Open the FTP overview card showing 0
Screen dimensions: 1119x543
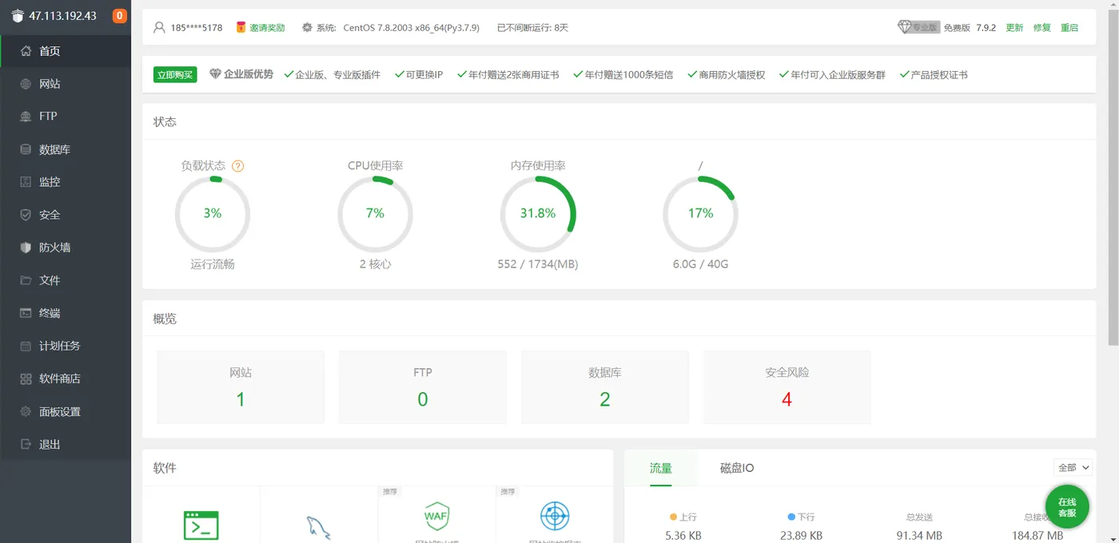coord(423,386)
